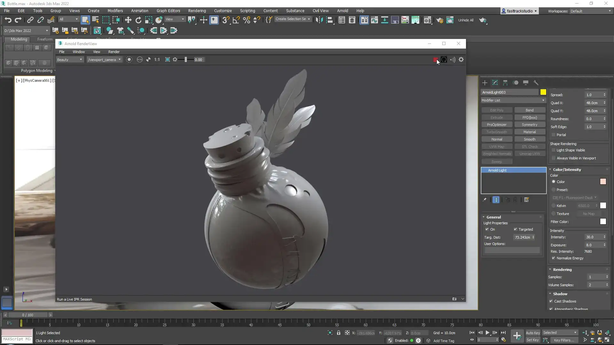
Task: Enable the Light Shape Visible checkbox
Action: (554, 150)
